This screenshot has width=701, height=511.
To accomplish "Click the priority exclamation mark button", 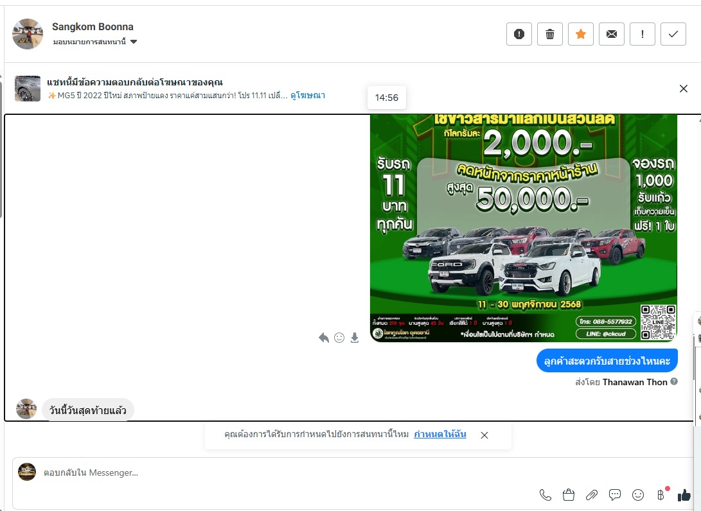I will click(643, 34).
